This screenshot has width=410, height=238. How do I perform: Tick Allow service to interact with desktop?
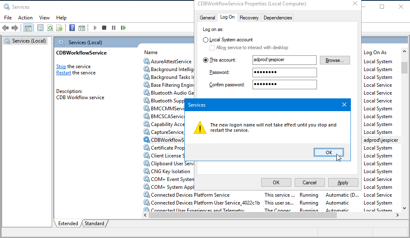[212, 48]
